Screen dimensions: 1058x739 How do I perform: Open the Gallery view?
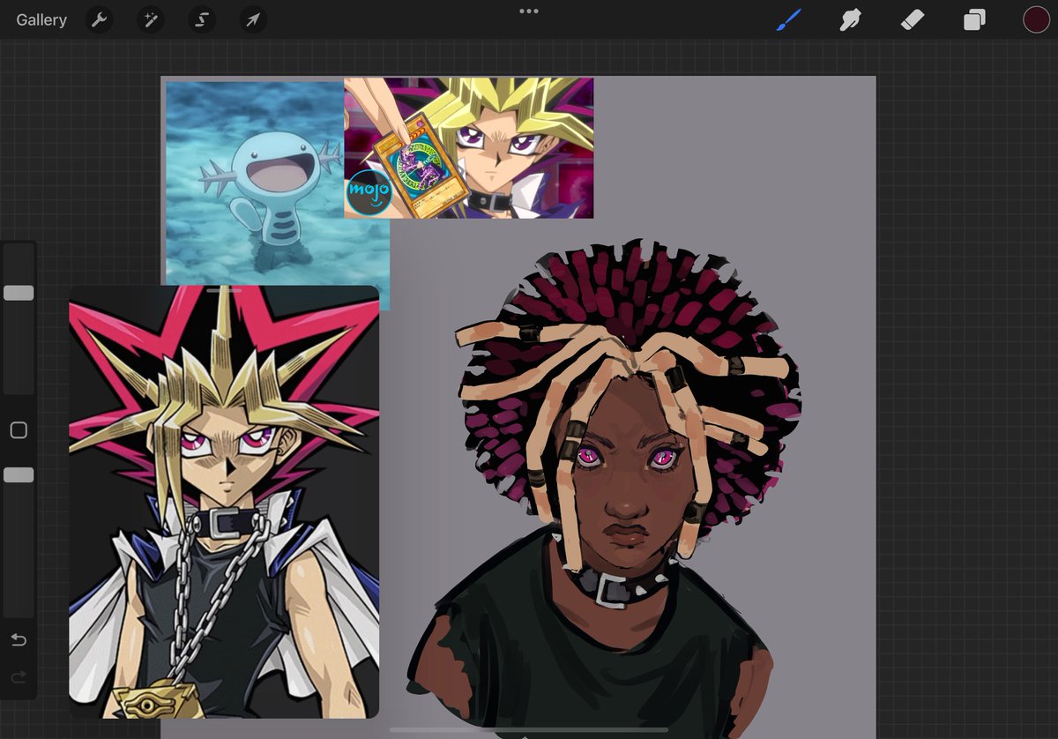[x=41, y=19]
